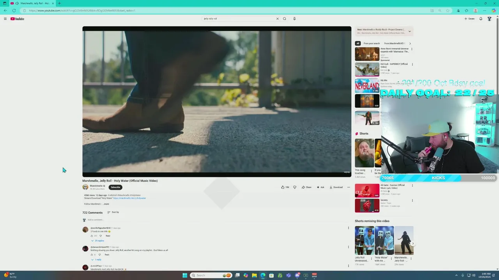Reload the page
The image size is (499, 280).
[14, 10]
